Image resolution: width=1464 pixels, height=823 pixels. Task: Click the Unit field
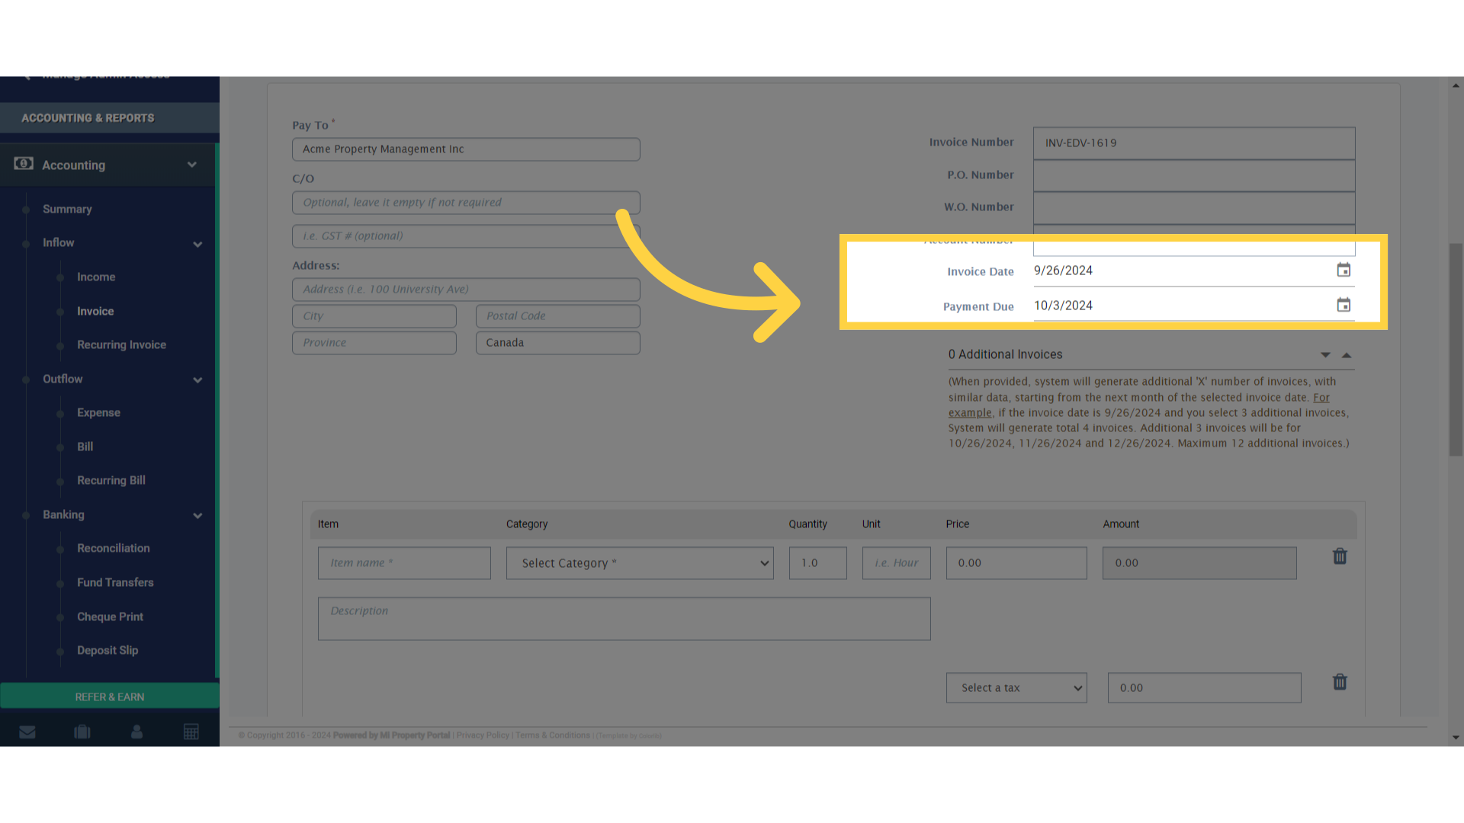896,563
